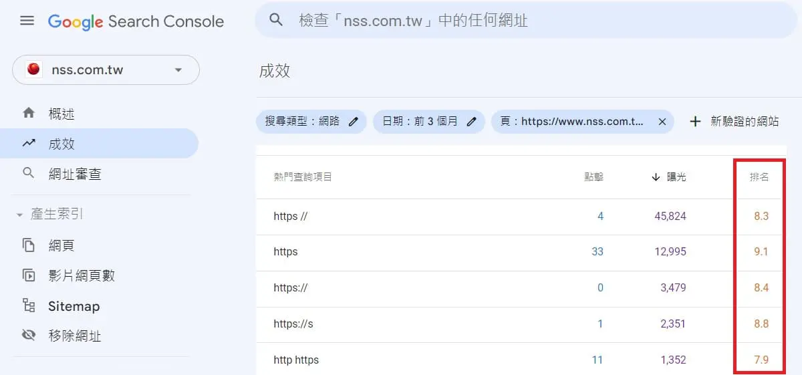Select the query row "https //"

tap(521, 217)
